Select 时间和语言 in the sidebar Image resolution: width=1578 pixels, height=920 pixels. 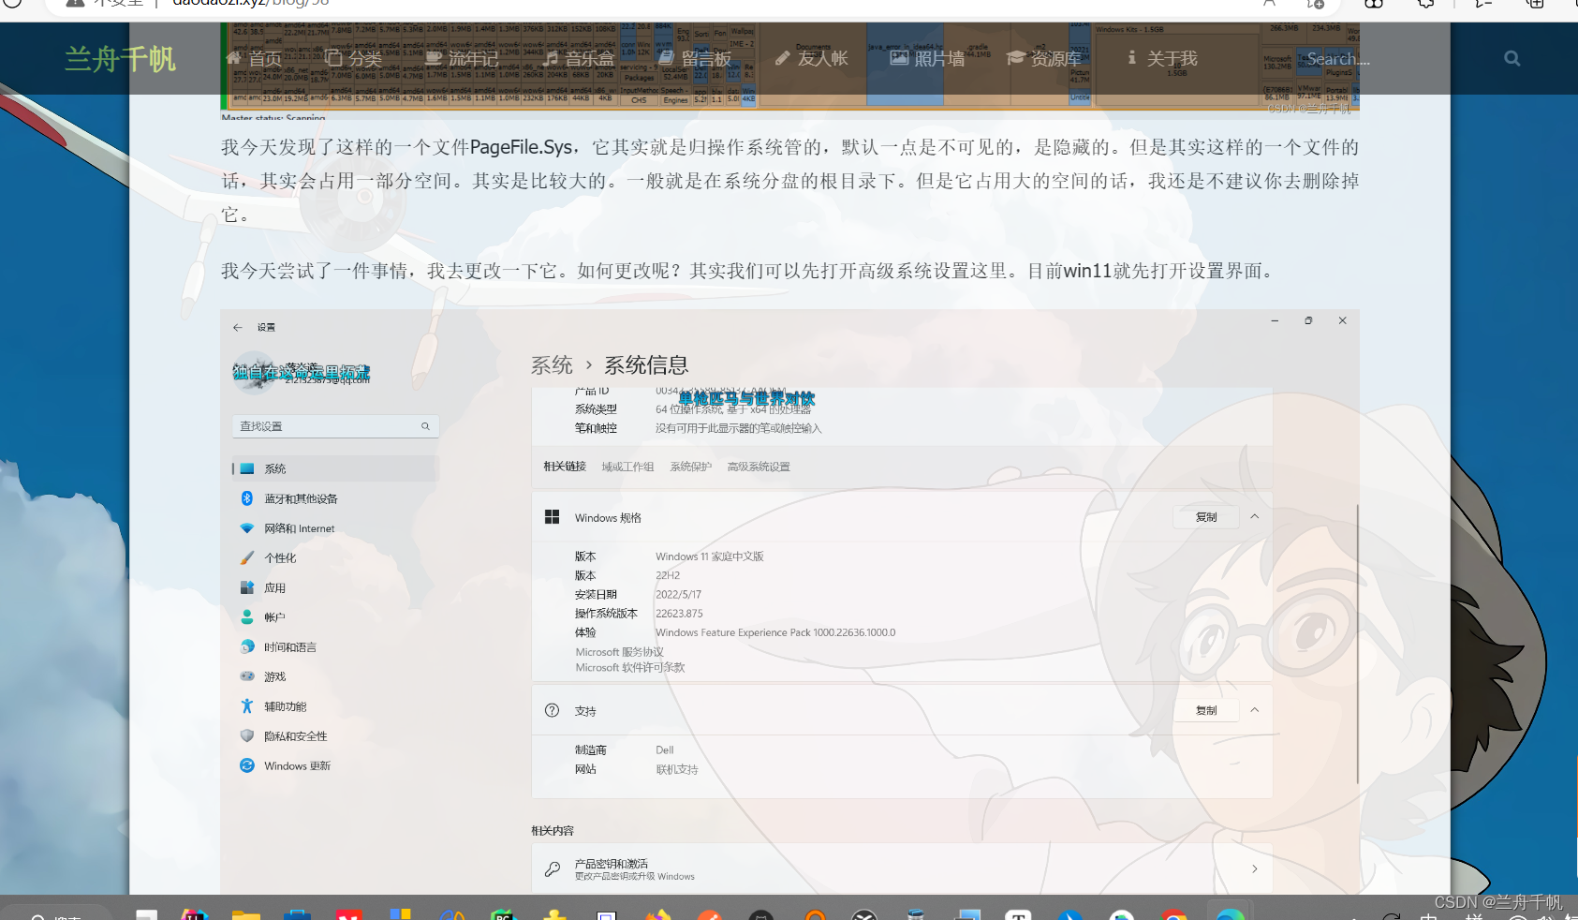[290, 646]
